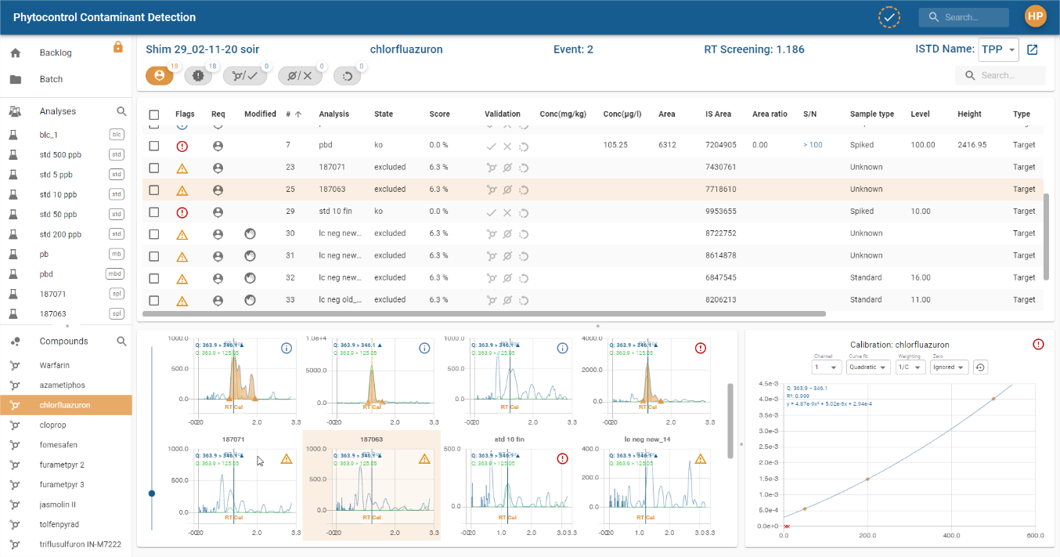Open the HP user avatar
This screenshot has height=557, width=1060.
click(1035, 16)
